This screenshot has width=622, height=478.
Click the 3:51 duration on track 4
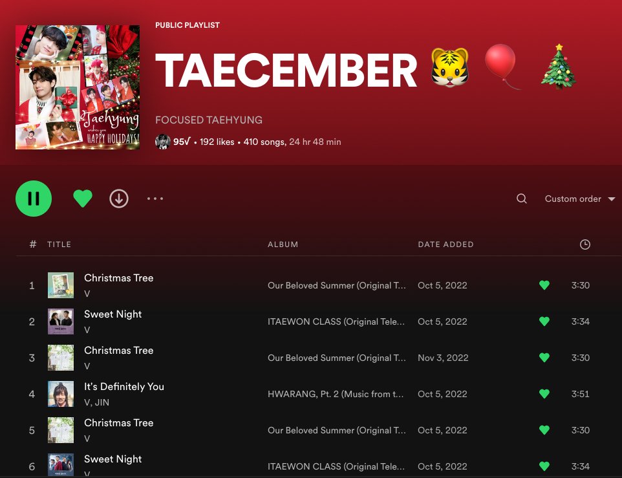point(581,394)
